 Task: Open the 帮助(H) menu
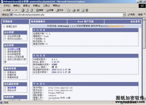coord(56,6)
